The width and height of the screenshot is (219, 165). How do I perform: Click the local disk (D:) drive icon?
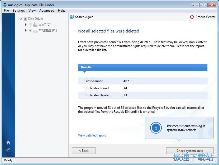click(x=35, y=31)
